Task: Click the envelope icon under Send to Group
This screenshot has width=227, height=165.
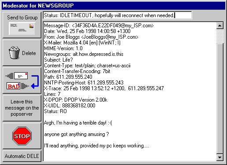Action: pyautogui.click(x=22, y=29)
